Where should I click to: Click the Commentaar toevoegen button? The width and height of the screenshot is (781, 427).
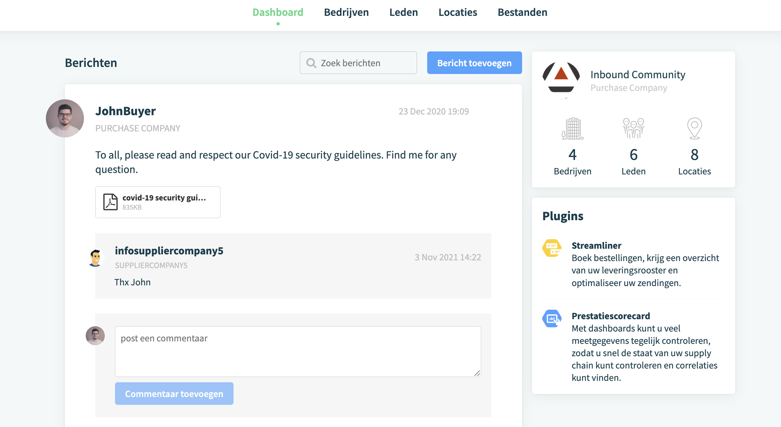click(174, 394)
